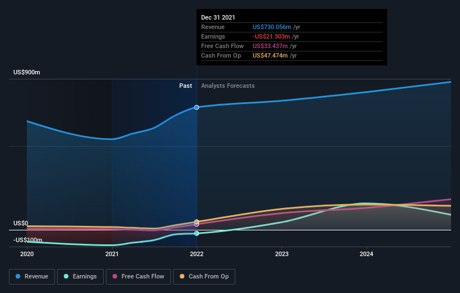Click the orange Cash From Op legend dot

(x=182, y=276)
